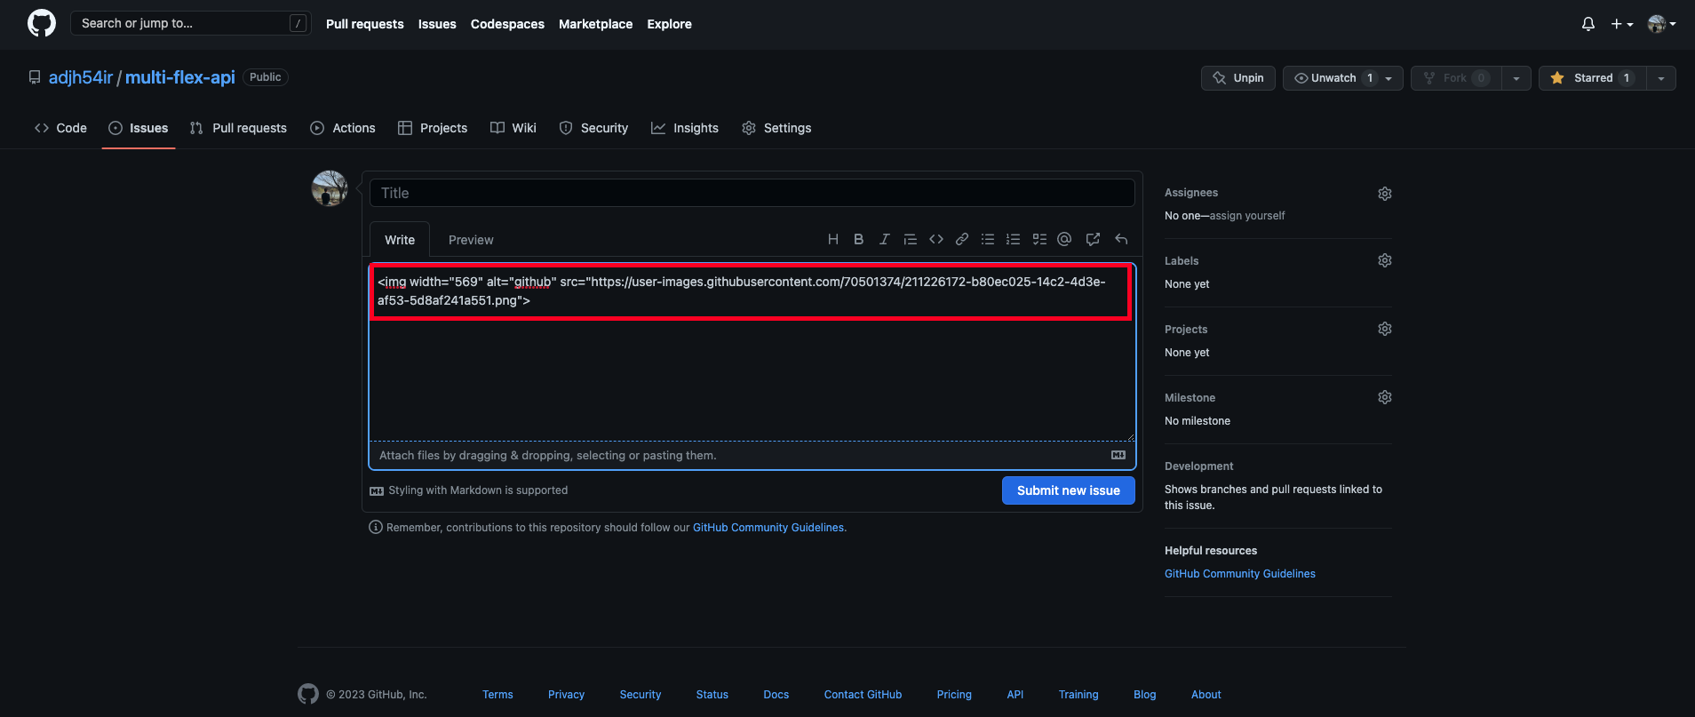Insert a saved reply arrow icon
The width and height of the screenshot is (1695, 717).
[1121, 239]
